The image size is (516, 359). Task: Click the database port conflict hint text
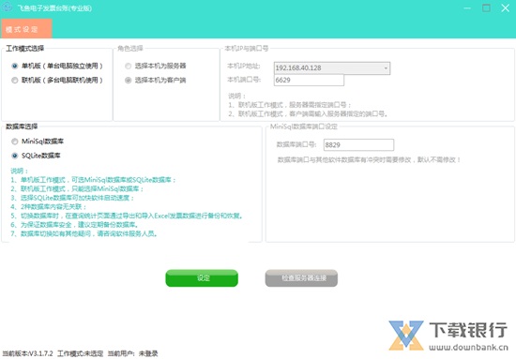click(369, 159)
